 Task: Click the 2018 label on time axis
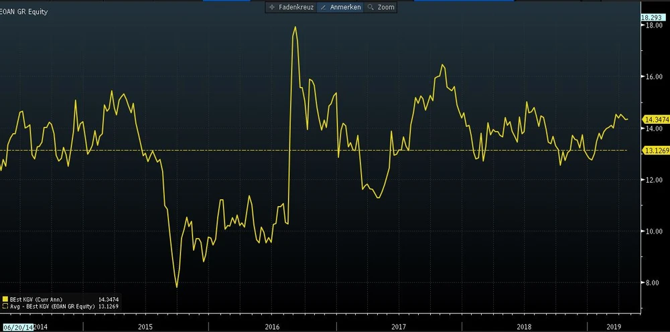(525, 327)
